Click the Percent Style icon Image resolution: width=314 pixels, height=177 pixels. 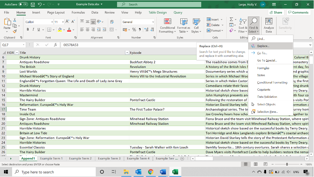point(134,29)
